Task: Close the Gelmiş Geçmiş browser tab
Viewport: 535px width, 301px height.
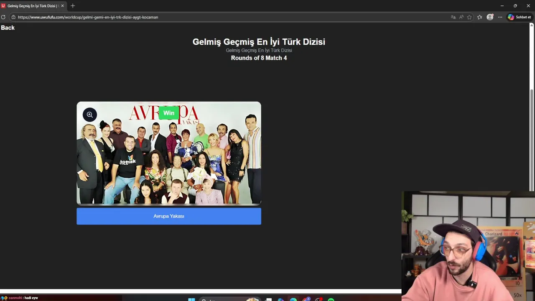Action: click(x=62, y=6)
